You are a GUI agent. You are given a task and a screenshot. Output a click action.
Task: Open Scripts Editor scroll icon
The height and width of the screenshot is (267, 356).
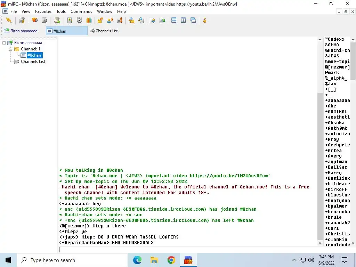(57, 21)
